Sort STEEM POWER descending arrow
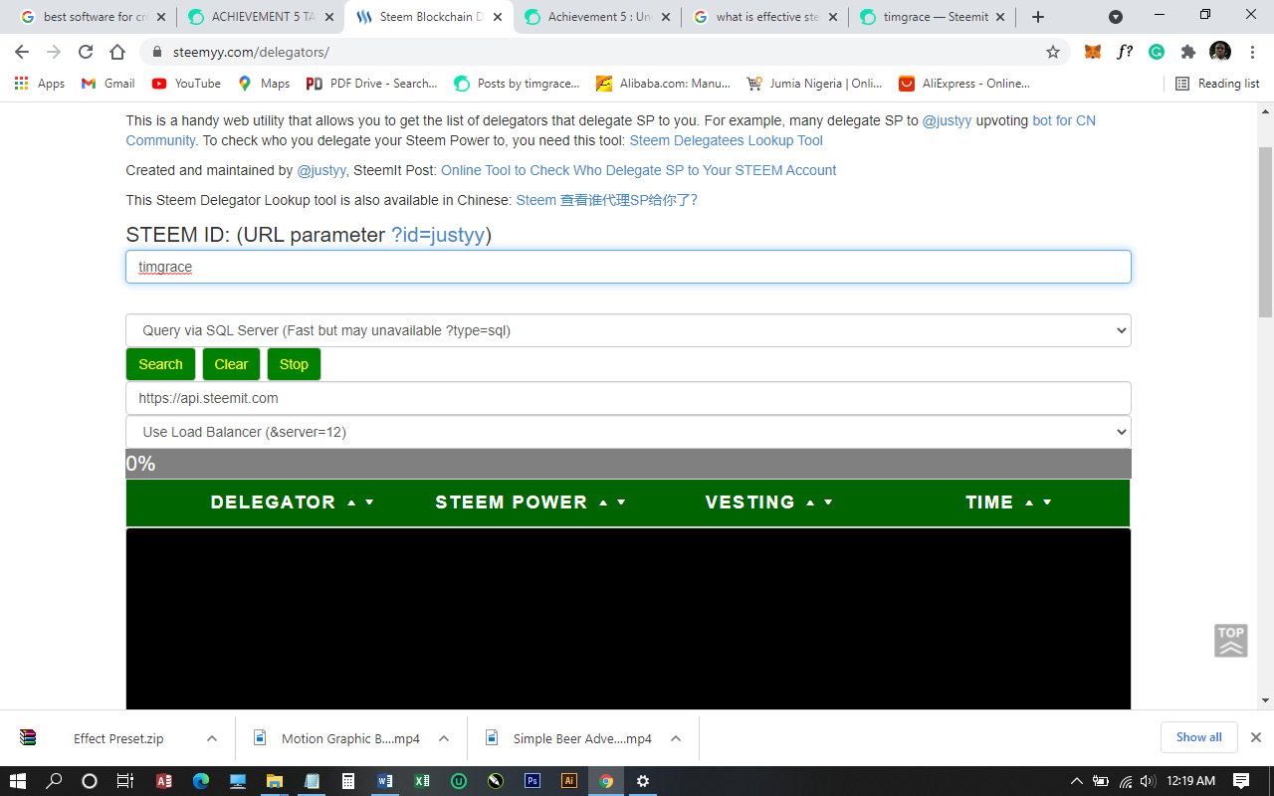1274x796 pixels. (619, 501)
